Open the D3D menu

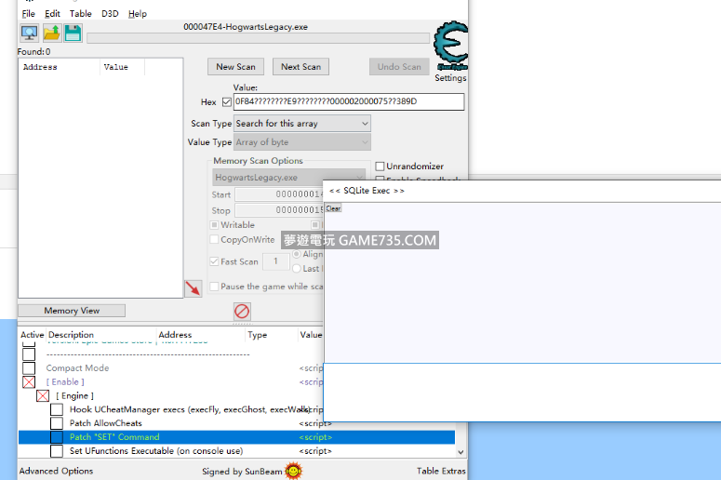110,14
